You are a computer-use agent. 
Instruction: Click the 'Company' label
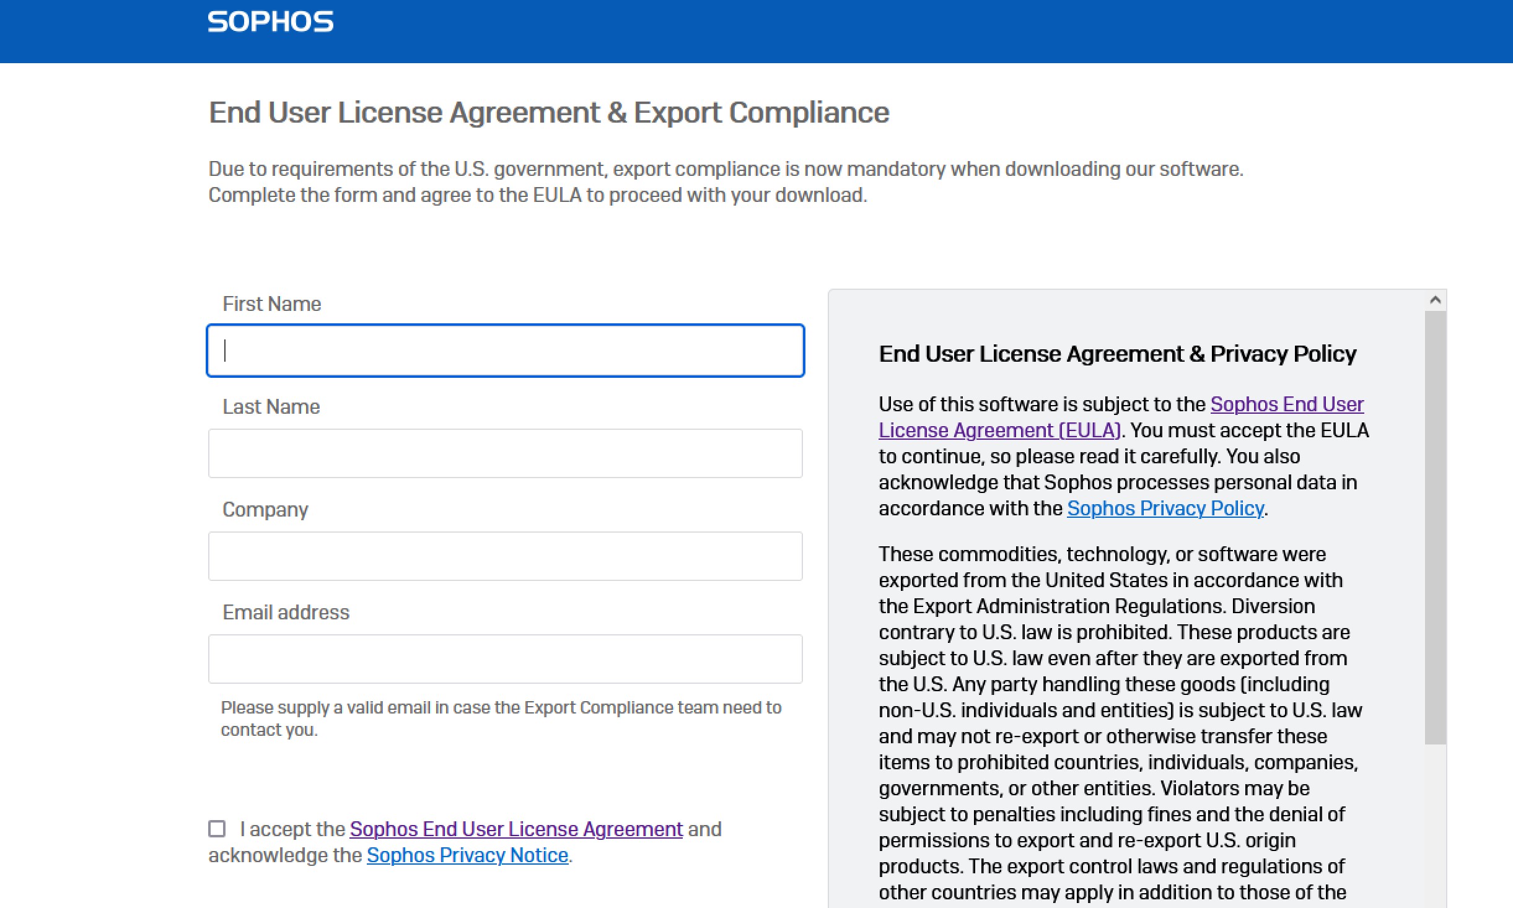coord(265,510)
